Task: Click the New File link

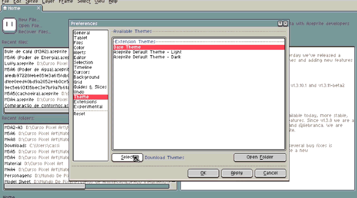Action: (x=29, y=19)
